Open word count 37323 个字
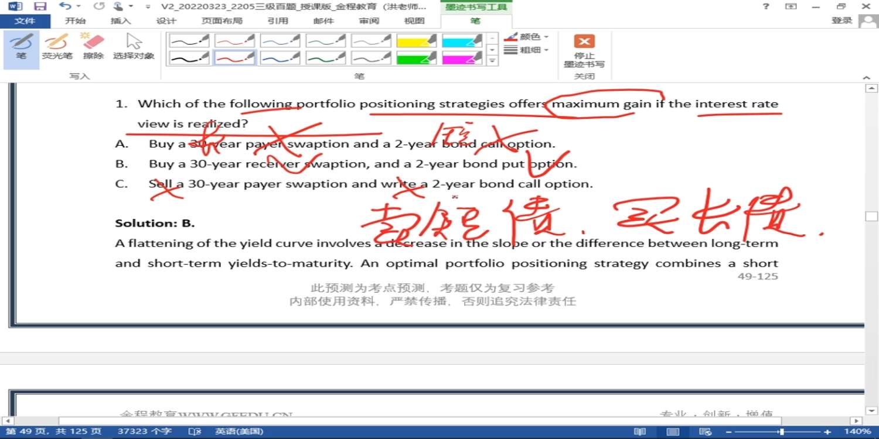This screenshot has width=879, height=439. coord(145,432)
